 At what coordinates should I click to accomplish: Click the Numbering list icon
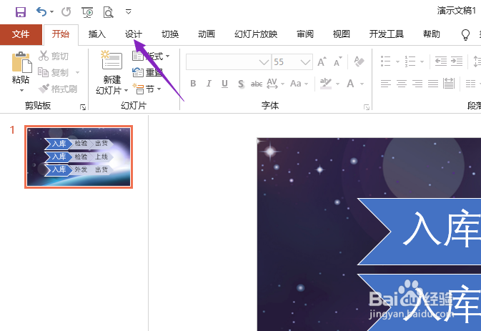(410, 61)
